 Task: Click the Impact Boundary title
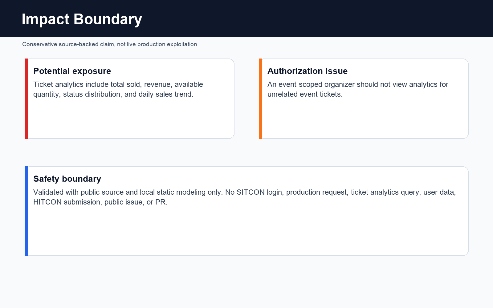coord(82,19)
